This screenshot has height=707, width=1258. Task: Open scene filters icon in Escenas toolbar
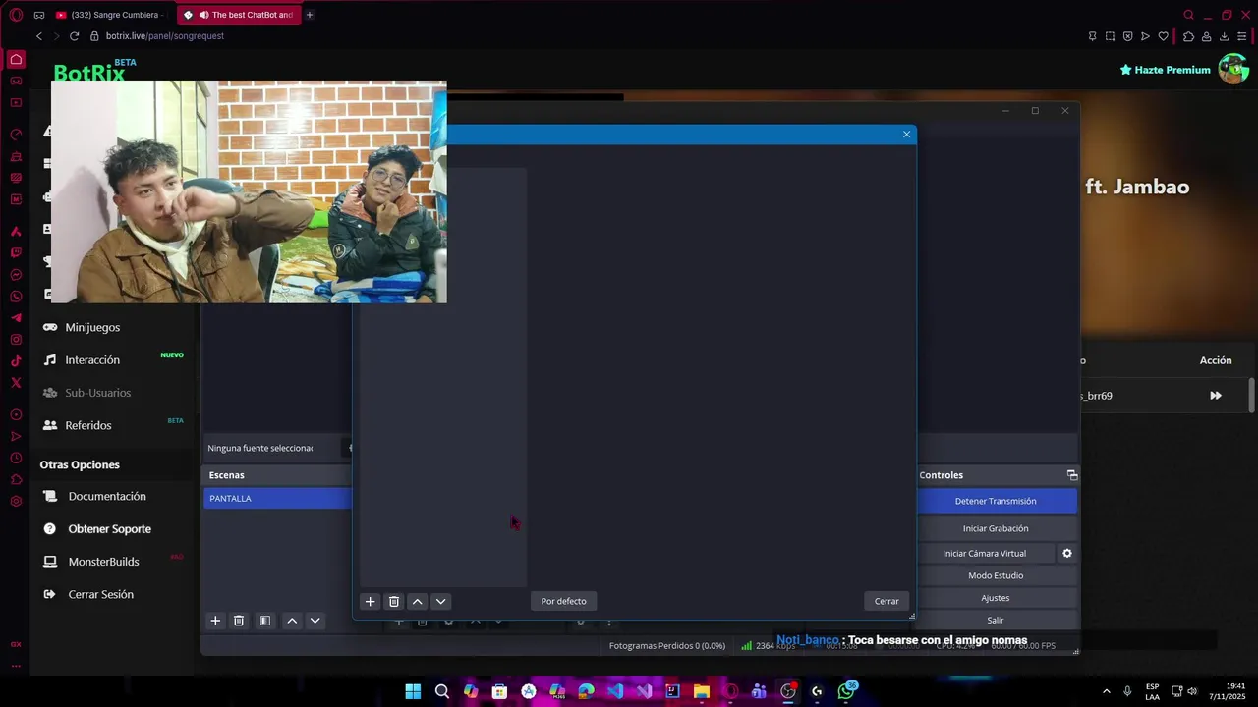point(264,621)
